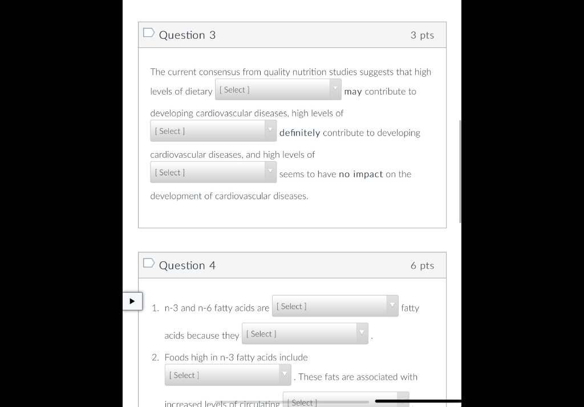Click the bold word 'definitely'
The image size is (584, 407).
[300, 133]
